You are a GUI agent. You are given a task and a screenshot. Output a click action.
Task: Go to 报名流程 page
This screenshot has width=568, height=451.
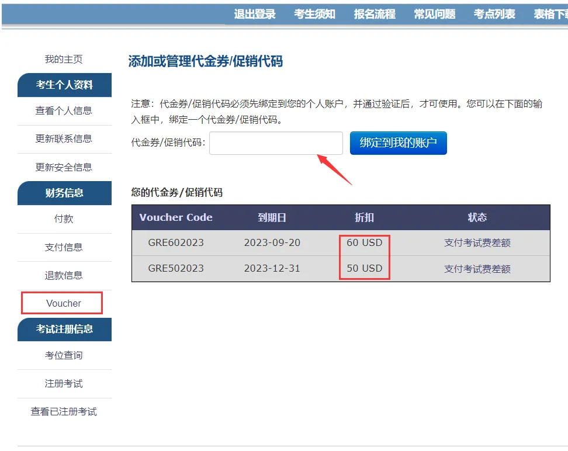(375, 14)
